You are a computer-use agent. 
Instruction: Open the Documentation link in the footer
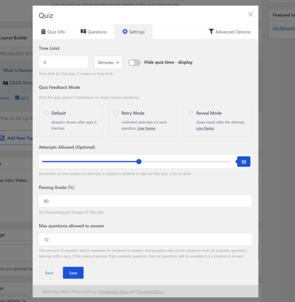coord(150,292)
